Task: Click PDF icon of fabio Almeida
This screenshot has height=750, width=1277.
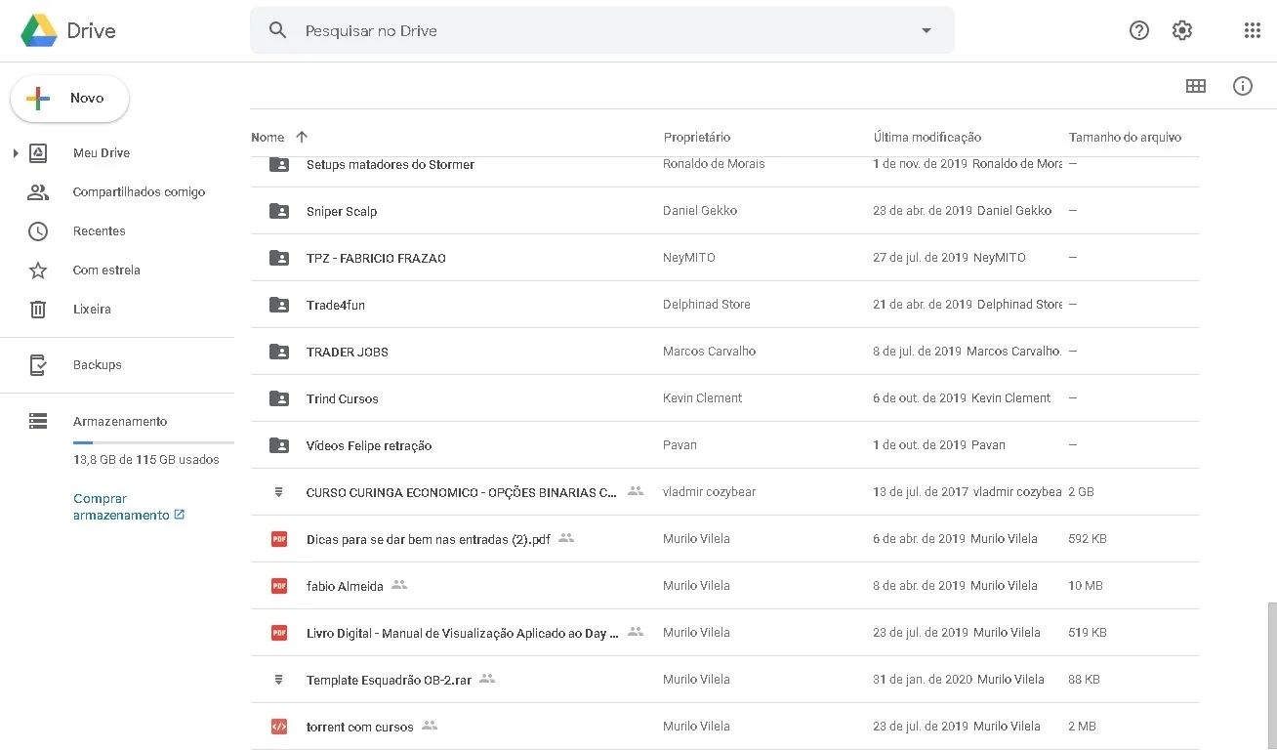Action: (279, 586)
